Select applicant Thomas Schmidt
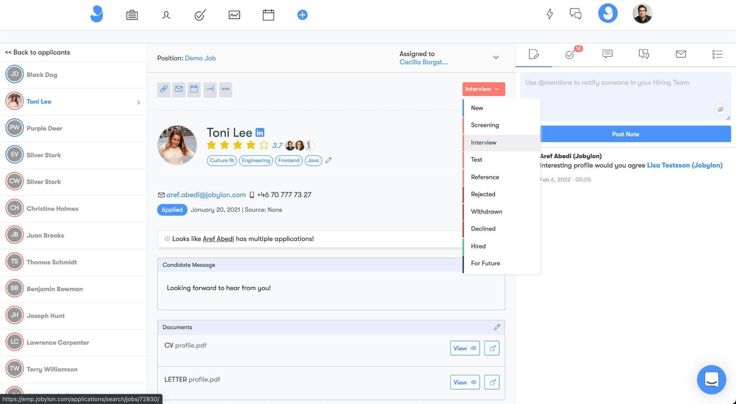736x404 pixels. [x=74, y=262]
